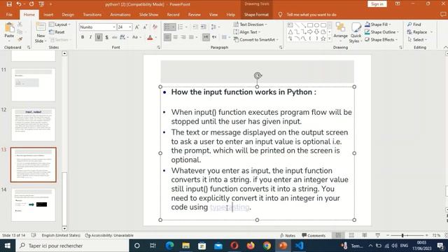Toggle Underline formatting
Image resolution: width=448 pixels, height=252 pixels.
[99, 37]
